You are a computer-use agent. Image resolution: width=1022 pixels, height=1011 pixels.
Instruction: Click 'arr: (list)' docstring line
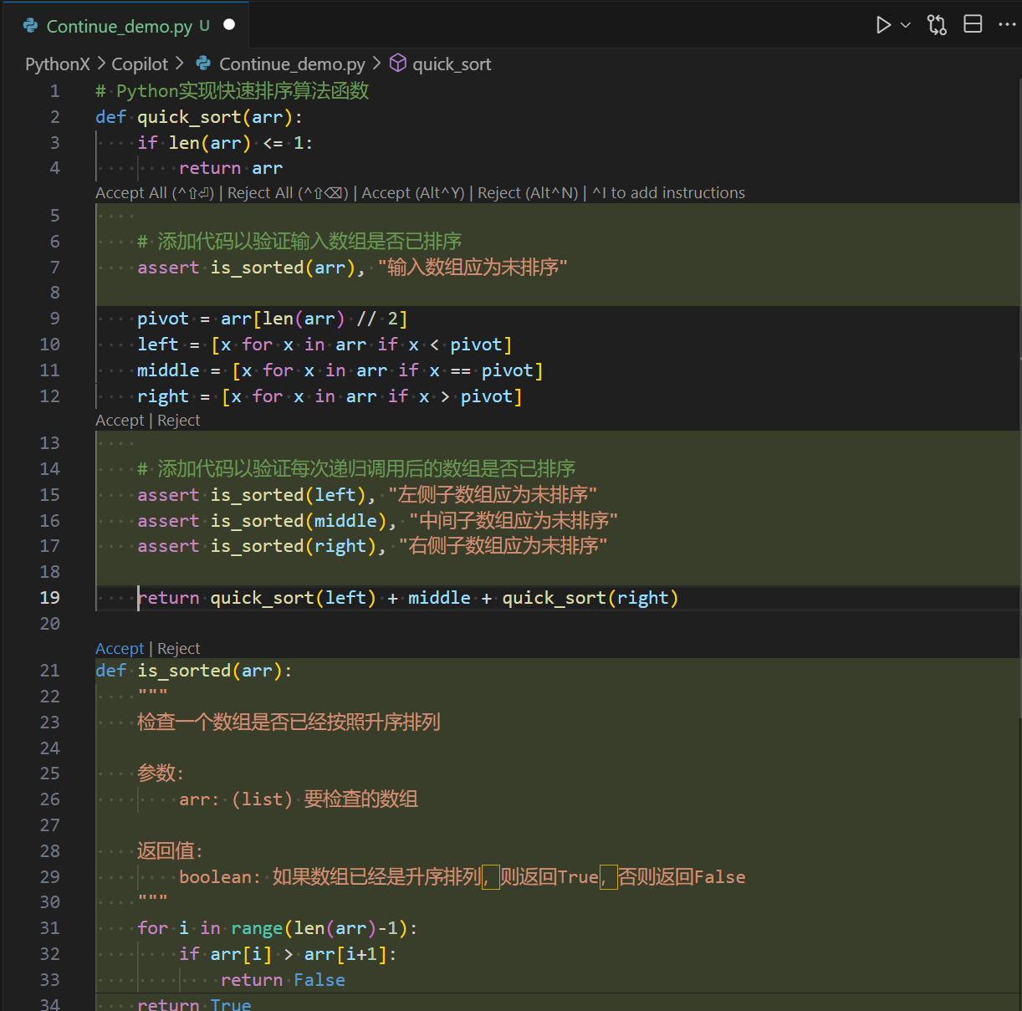coord(299,799)
